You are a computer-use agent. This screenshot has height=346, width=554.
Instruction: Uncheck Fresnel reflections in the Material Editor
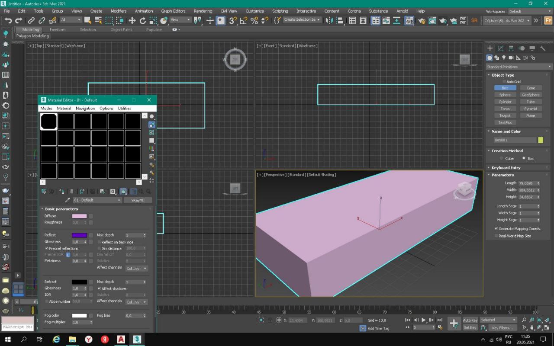47,249
